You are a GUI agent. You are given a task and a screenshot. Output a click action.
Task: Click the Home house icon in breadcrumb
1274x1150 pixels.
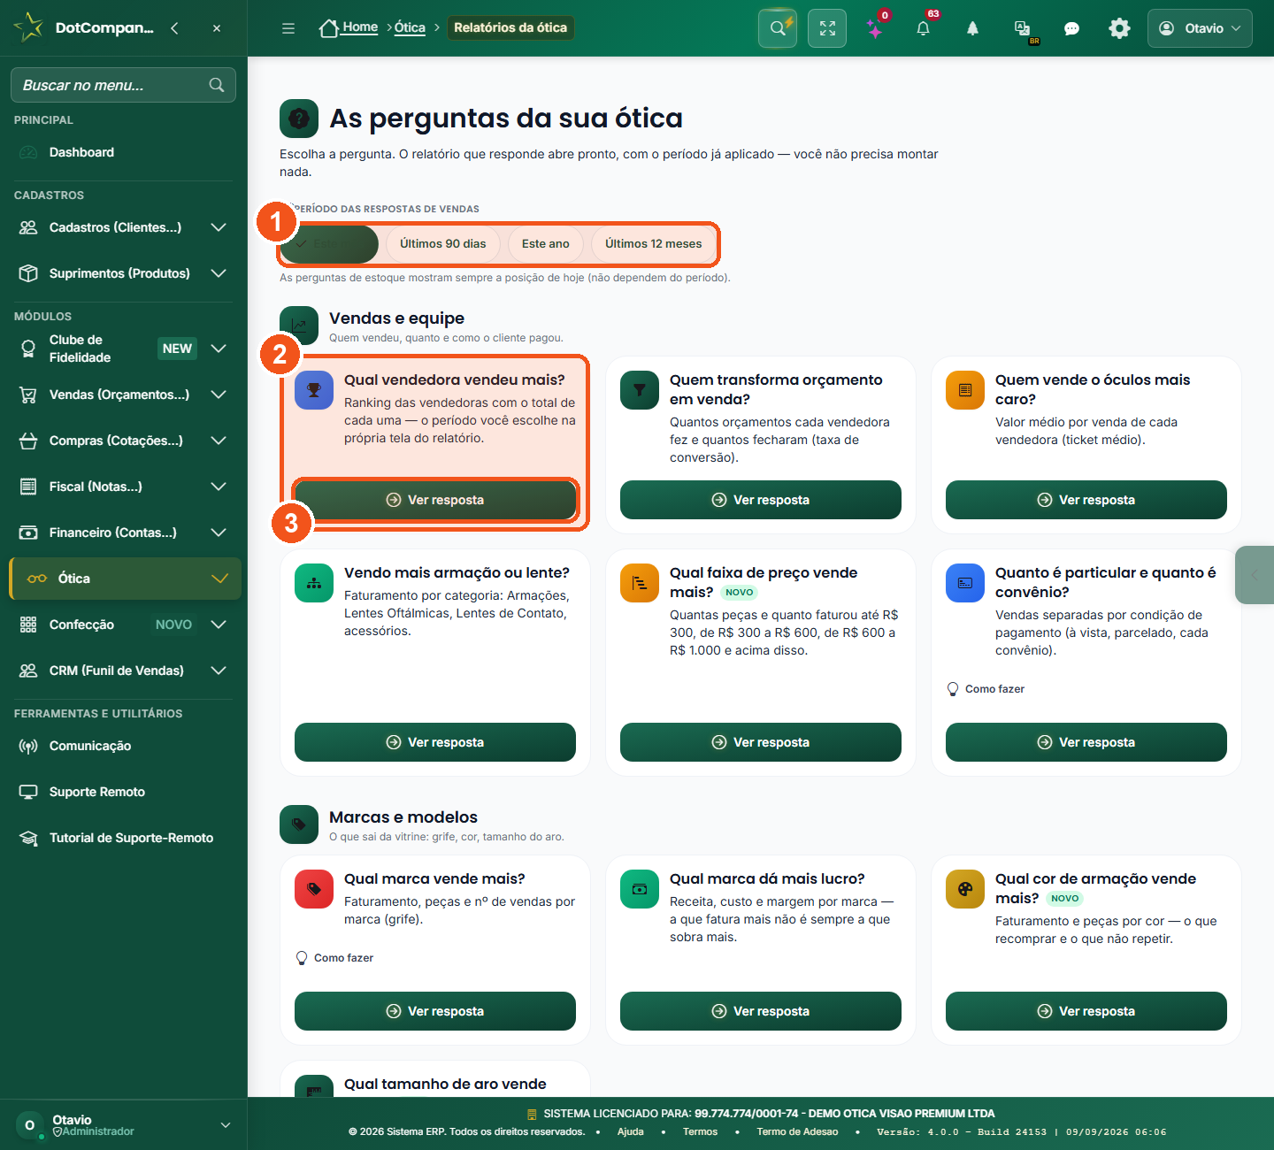pos(329,28)
